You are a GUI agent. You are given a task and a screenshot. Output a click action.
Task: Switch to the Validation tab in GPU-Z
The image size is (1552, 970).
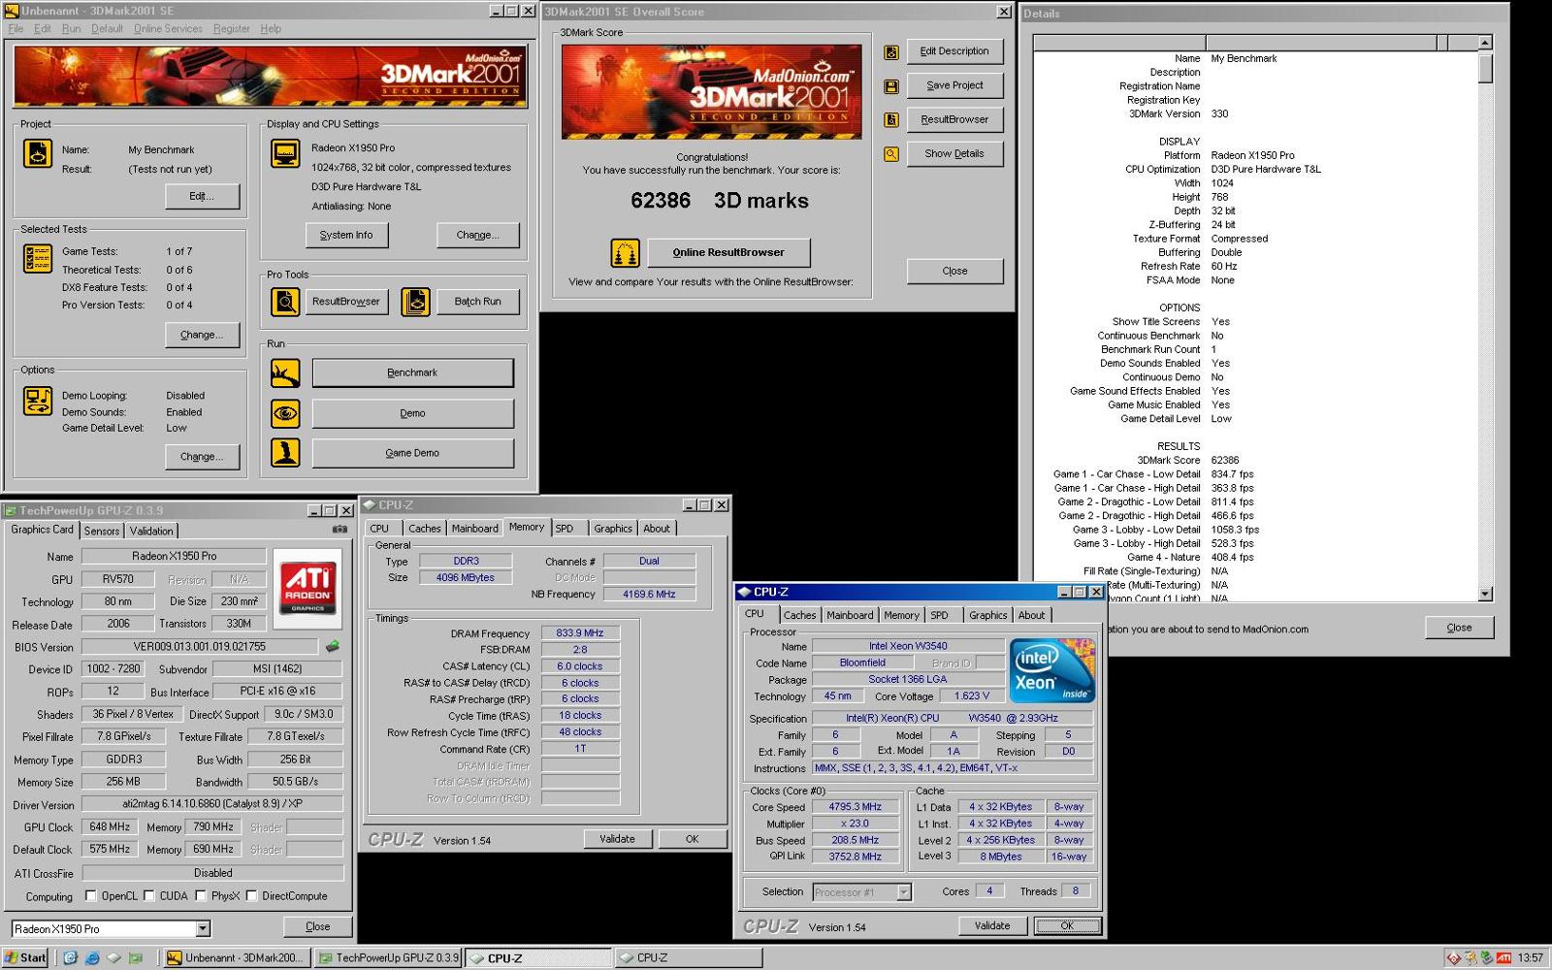pos(151,532)
